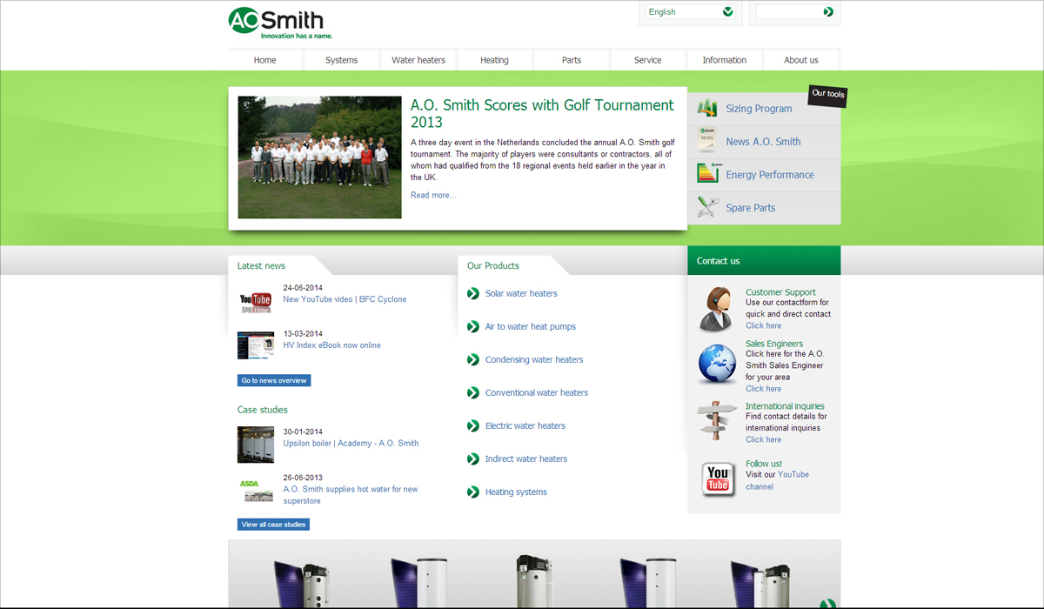Viewport: 1044px width, 609px height.
Task: Open Conventional water heaters link
Action: coord(537,393)
